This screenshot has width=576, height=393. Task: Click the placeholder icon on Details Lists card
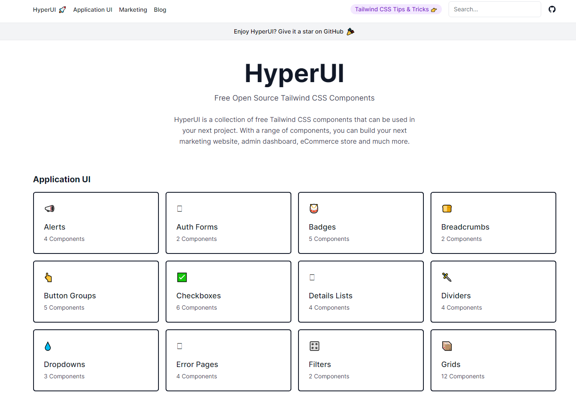coord(312,277)
